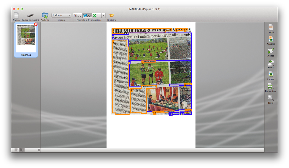The image size is (289, 168).
Task: Click the Registra paper plane icon
Action: pyautogui.click(x=111, y=15)
